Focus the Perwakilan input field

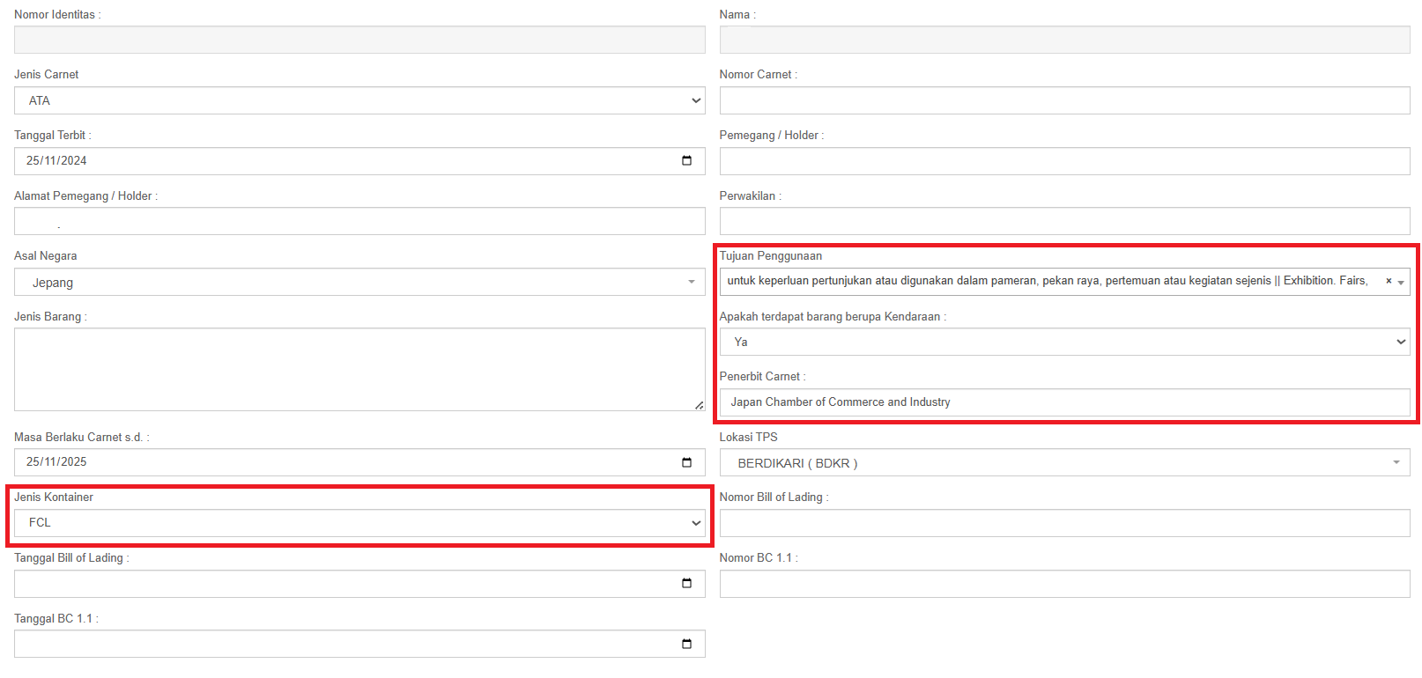point(1064,221)
